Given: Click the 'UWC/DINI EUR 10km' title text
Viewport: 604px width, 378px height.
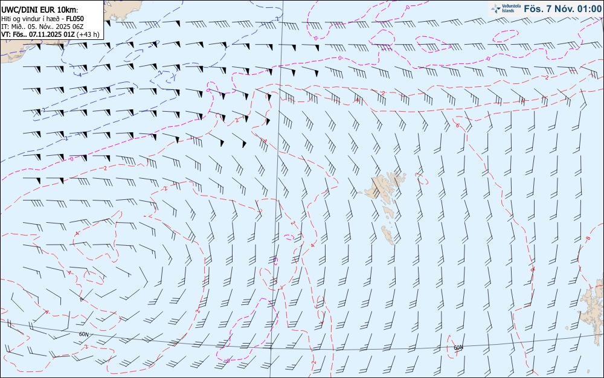Looking at the screenshot, I should click(39, 10).
